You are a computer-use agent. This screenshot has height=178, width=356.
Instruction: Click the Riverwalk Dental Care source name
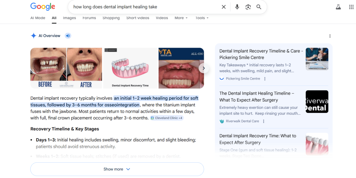(242, 121)
